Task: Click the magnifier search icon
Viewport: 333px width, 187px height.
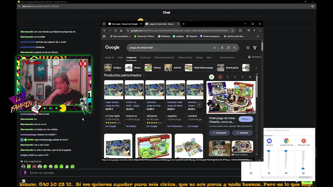Action: [x=235, y=48]
